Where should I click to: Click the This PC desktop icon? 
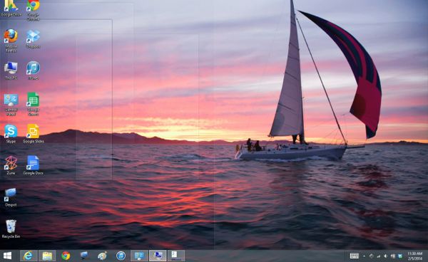coord(11,70)
